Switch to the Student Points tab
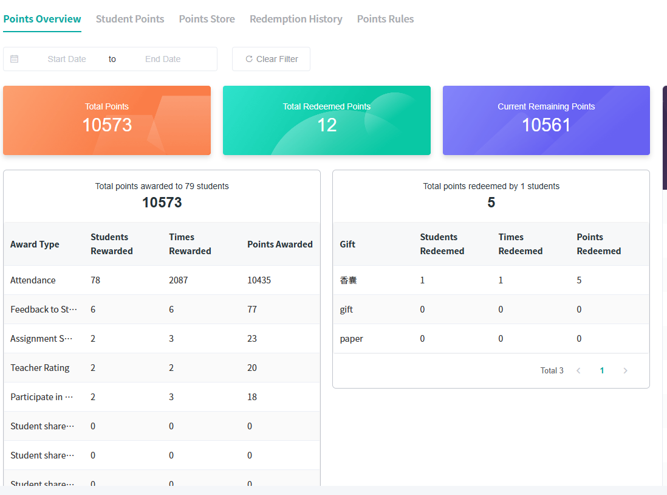This screenshot has height=495, width=667. click(130, 19)
